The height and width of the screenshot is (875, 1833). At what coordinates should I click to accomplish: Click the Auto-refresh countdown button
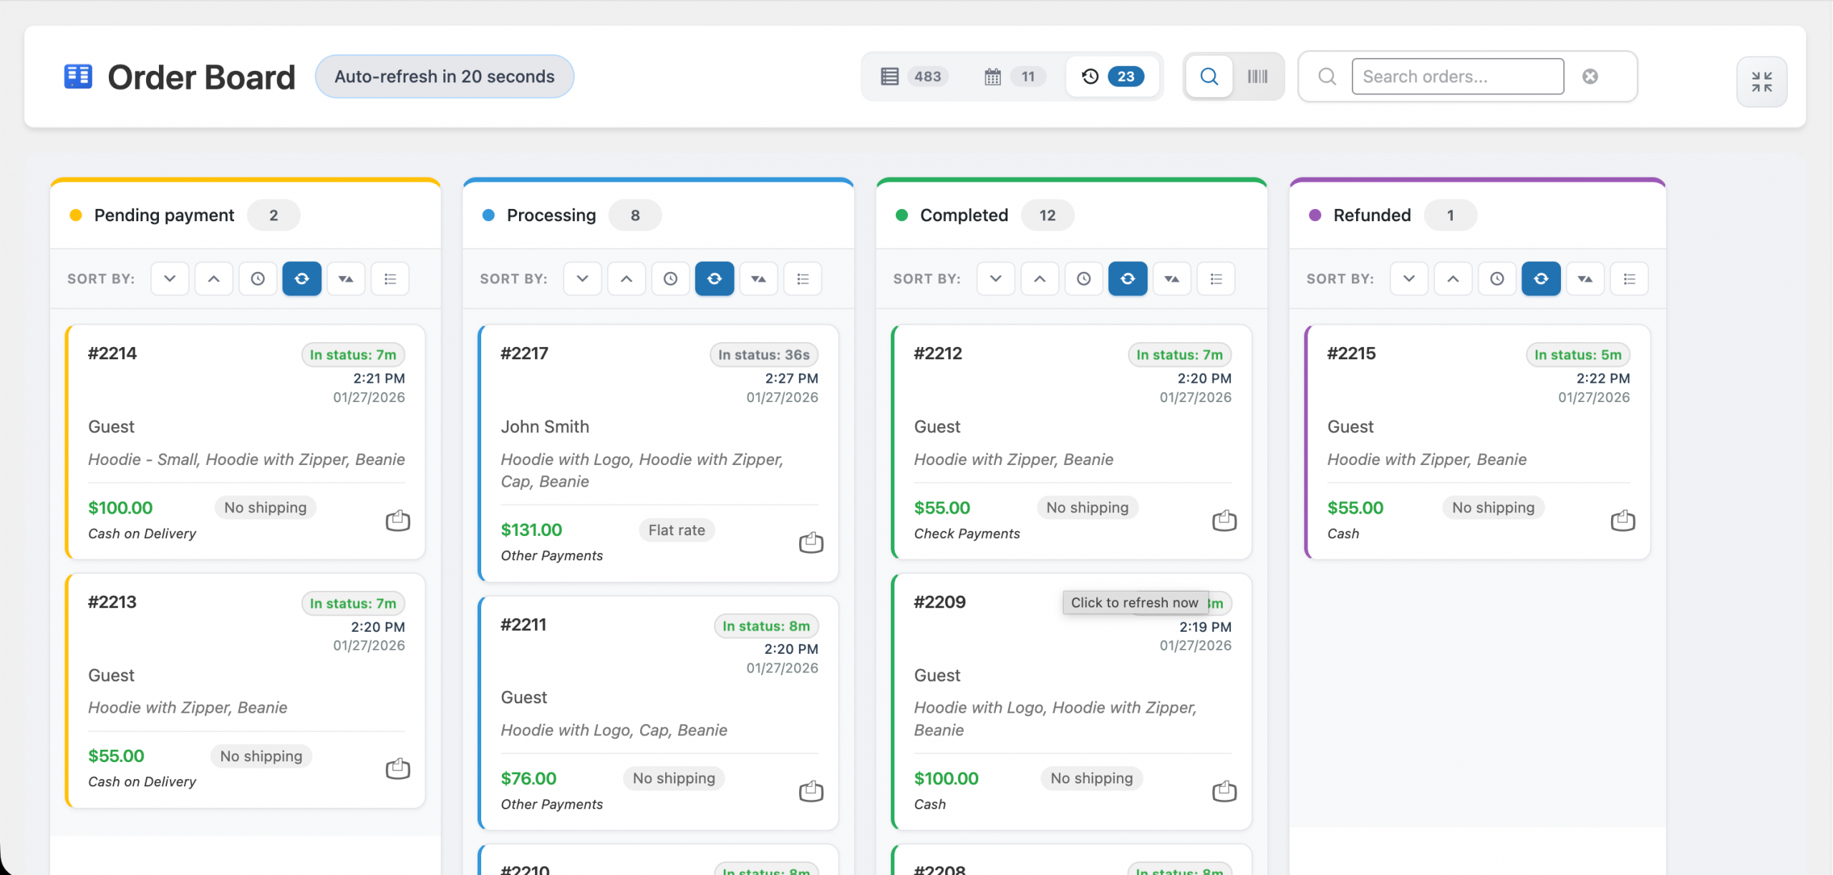pos(444,77)
